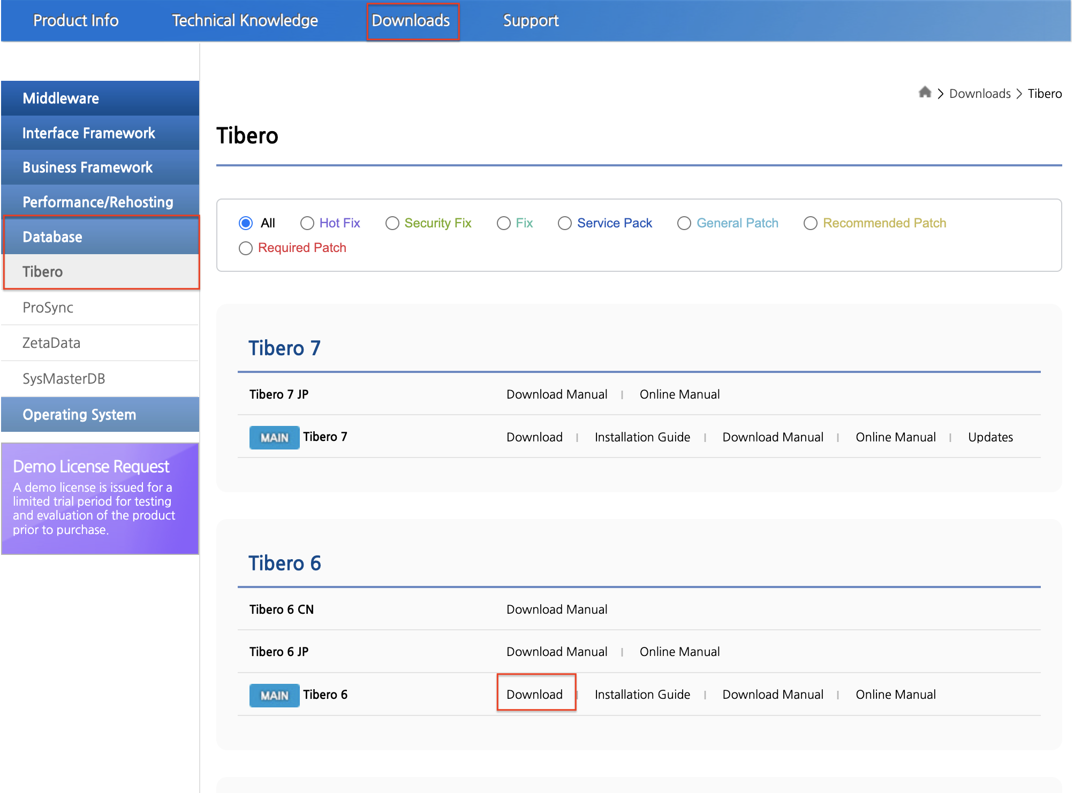Select the Security Fix radio filter
The image size is (1074, 793).
tap(392, 223)
